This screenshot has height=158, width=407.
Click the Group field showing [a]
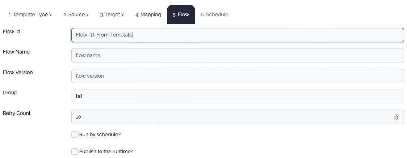(x=237, y=97)
